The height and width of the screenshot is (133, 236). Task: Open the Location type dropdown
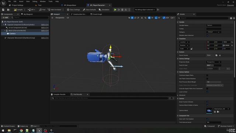[x=184, y=42]
